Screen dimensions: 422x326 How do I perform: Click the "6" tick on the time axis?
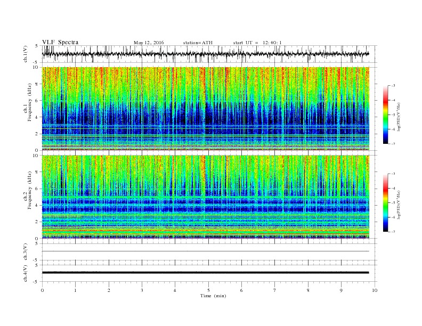(x=241, y=290)
